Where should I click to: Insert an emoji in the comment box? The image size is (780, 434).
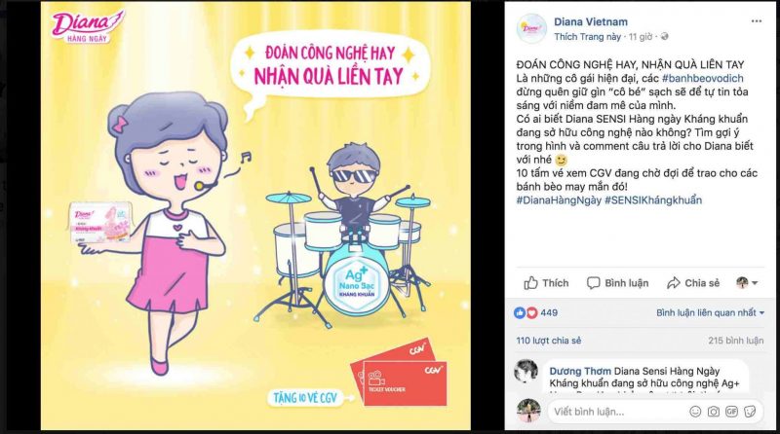pyautogui.click(x=695, y=412)
